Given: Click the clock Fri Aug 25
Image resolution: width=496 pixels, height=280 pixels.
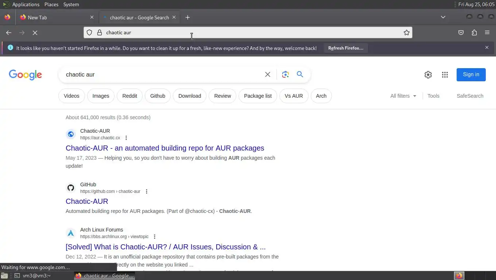Looking at the screenshot, I should (476, 4).
